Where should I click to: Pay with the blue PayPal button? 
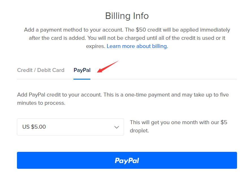coord(127,160)
